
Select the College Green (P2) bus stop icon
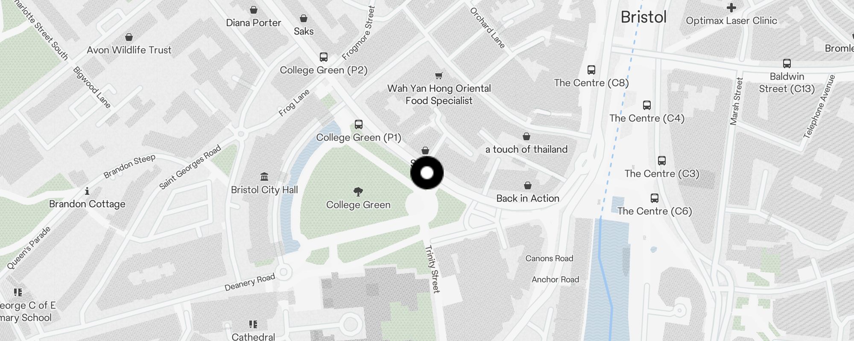(x=324, y=57)
